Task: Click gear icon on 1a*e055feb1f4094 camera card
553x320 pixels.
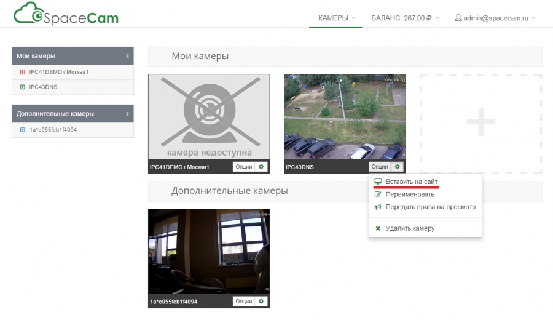Action: point(261,302)
